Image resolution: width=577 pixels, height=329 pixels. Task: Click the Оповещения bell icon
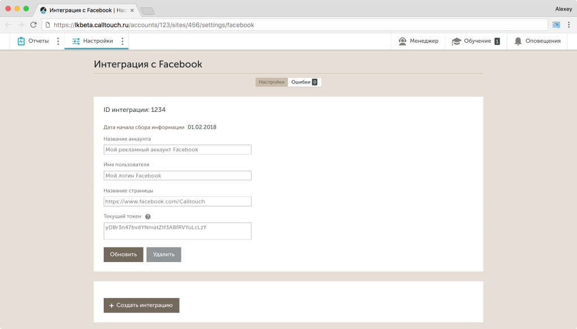pos(518,41)
